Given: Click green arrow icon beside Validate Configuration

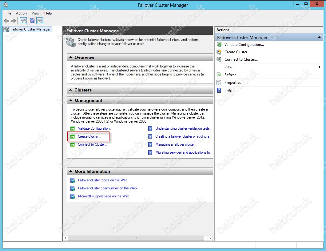Looking at the screenshot, I should 73,129.
